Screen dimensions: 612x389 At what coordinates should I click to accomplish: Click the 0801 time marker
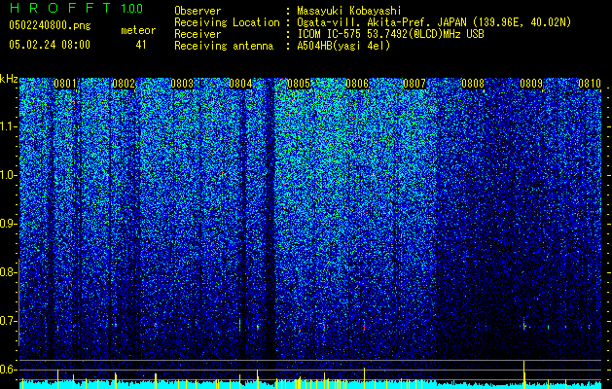[x=65, y=84]
